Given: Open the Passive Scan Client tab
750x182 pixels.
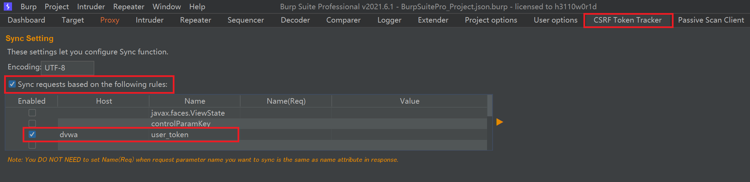Looking at the screenshot, I should (711, 20).
